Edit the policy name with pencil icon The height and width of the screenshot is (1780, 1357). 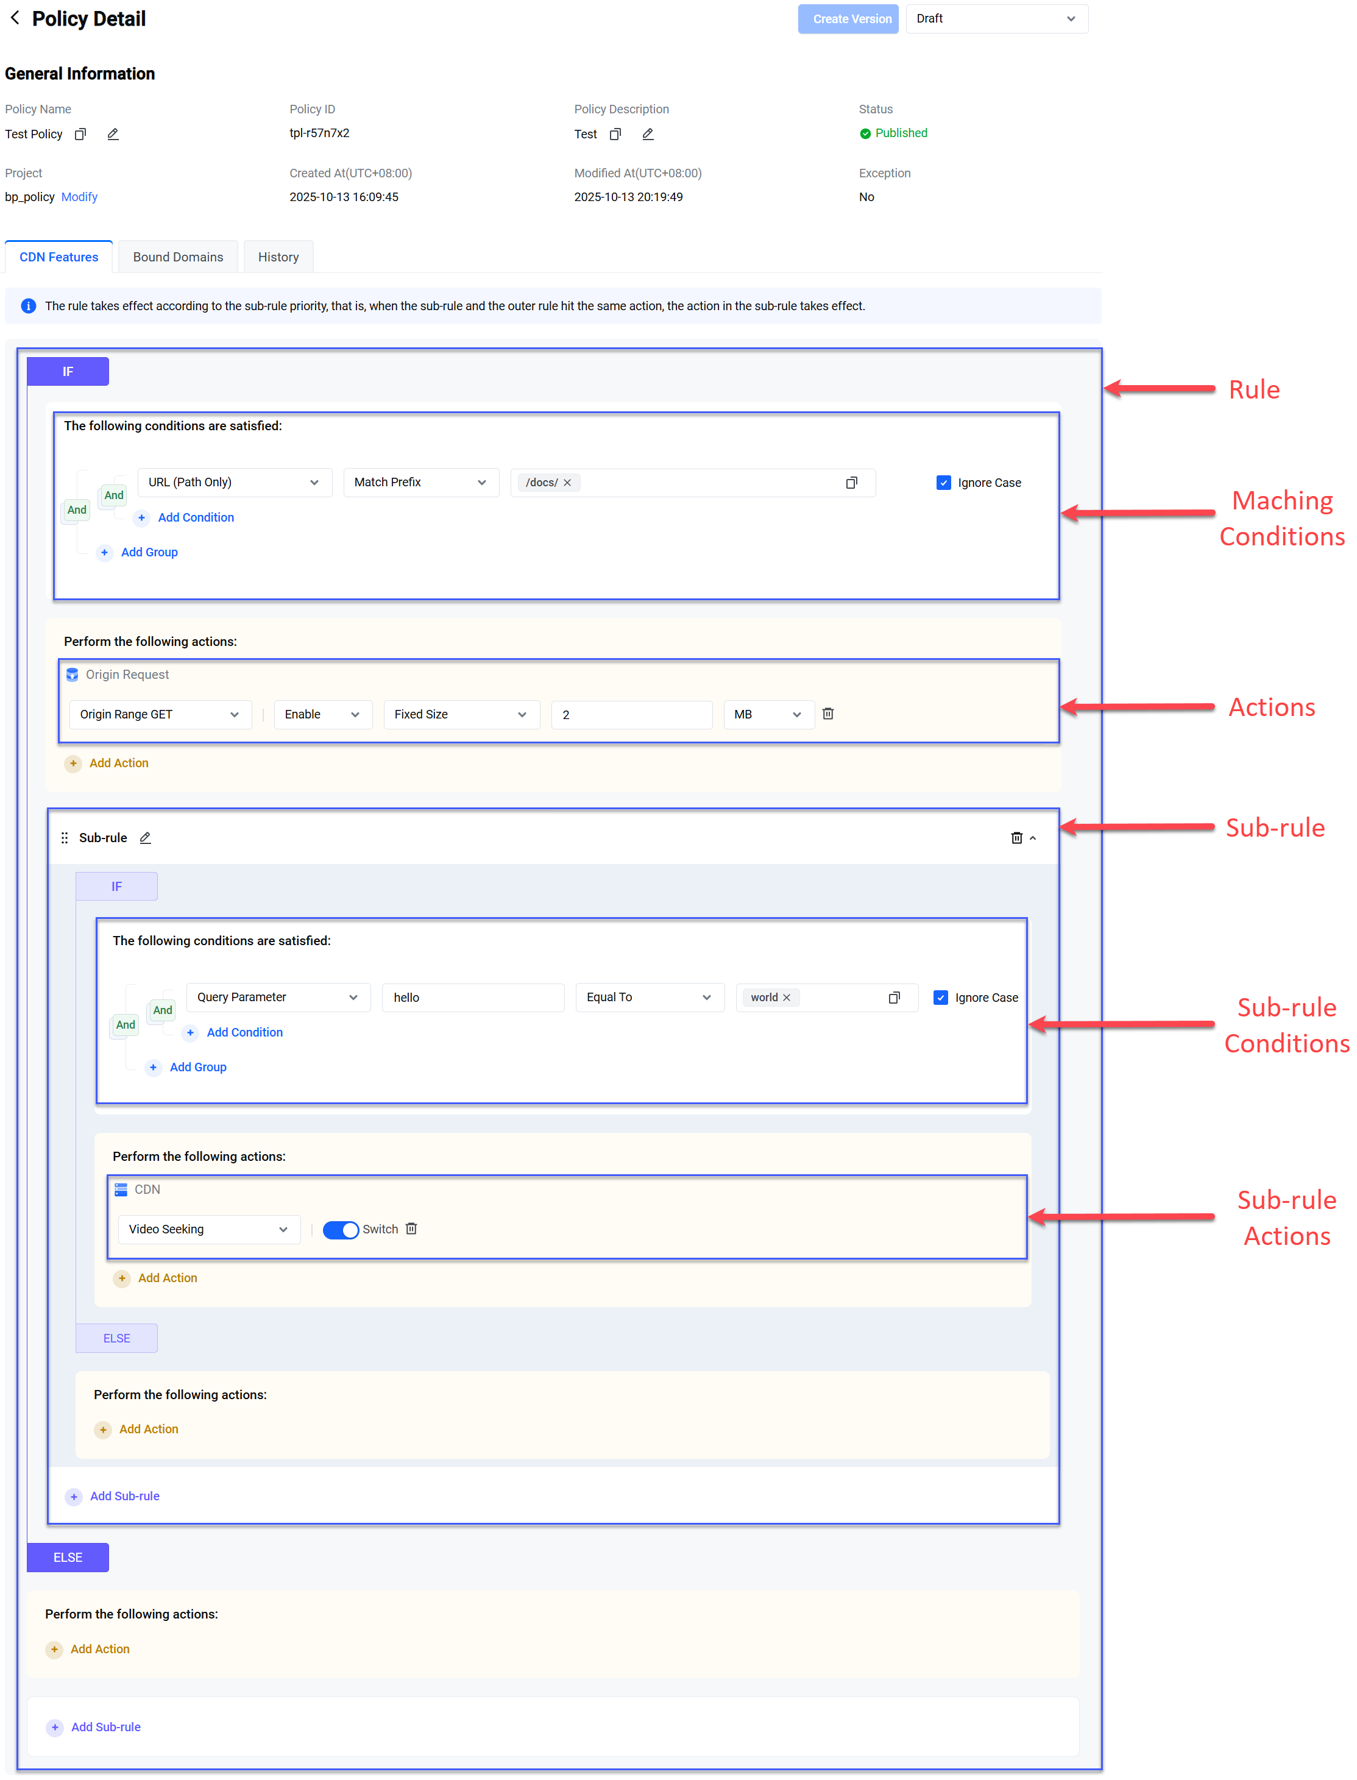pos(113,134)
